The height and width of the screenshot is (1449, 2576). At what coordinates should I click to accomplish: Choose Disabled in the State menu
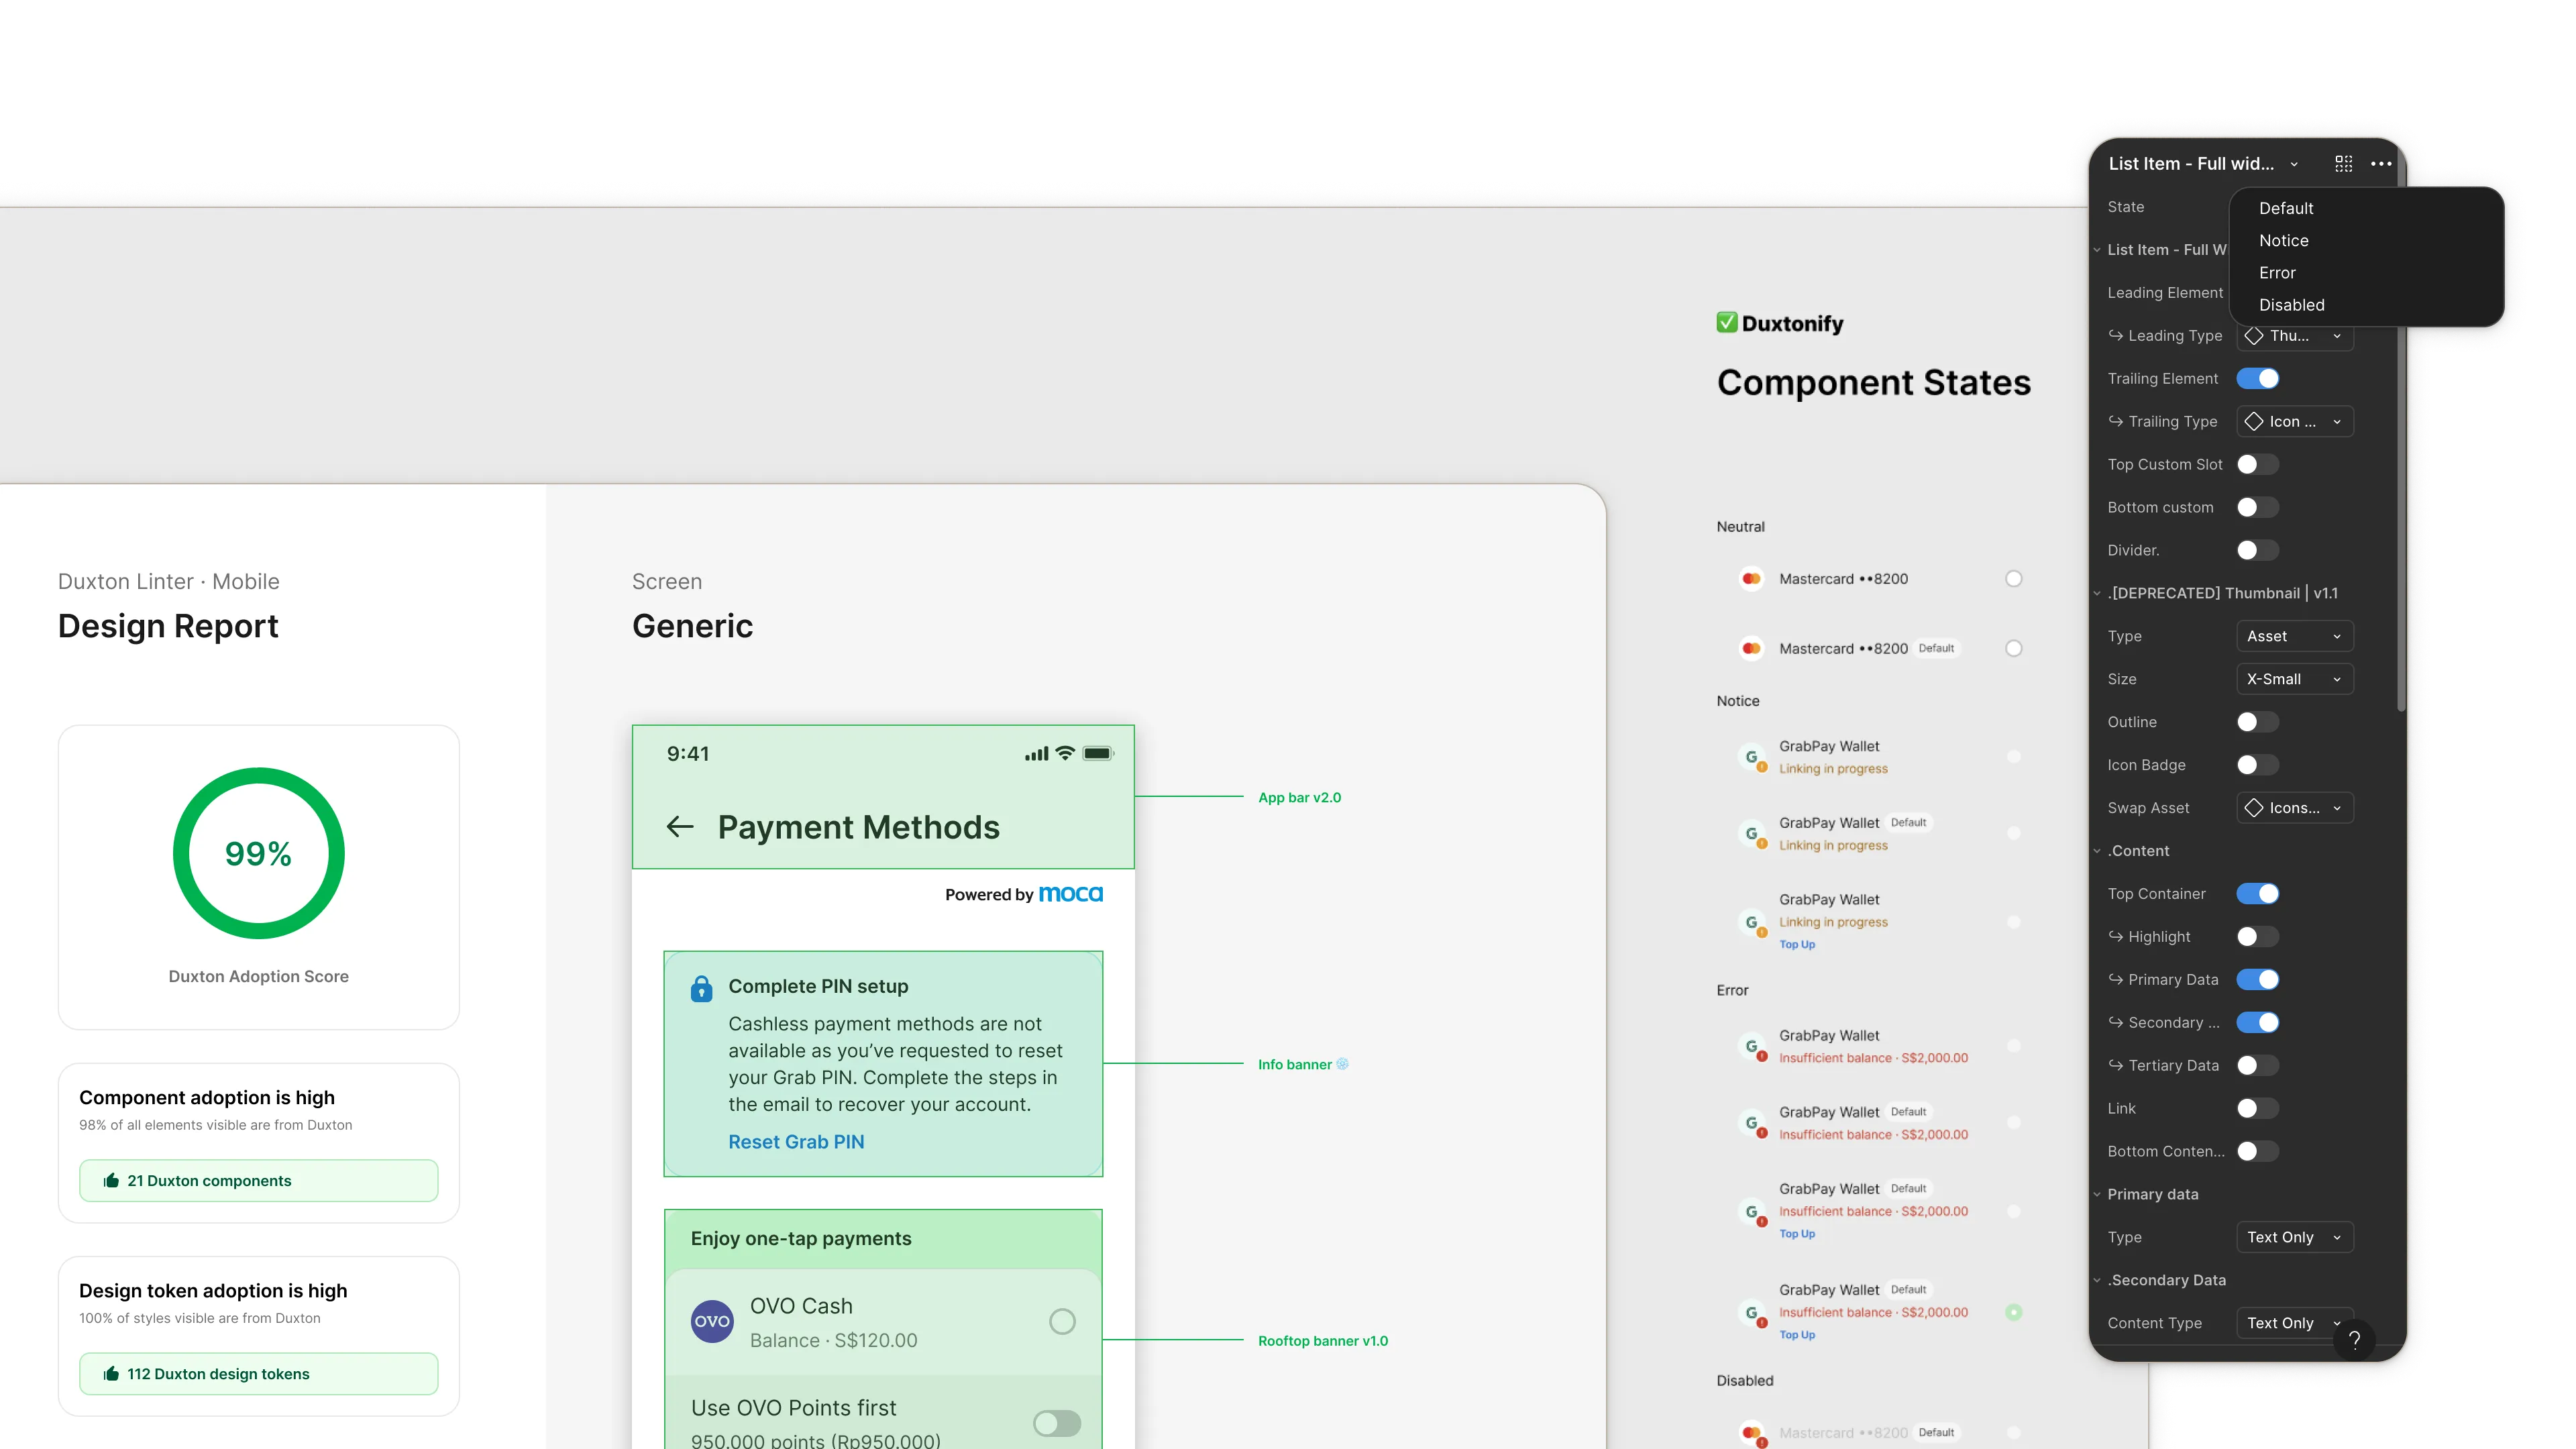[x=2366, y=304]
